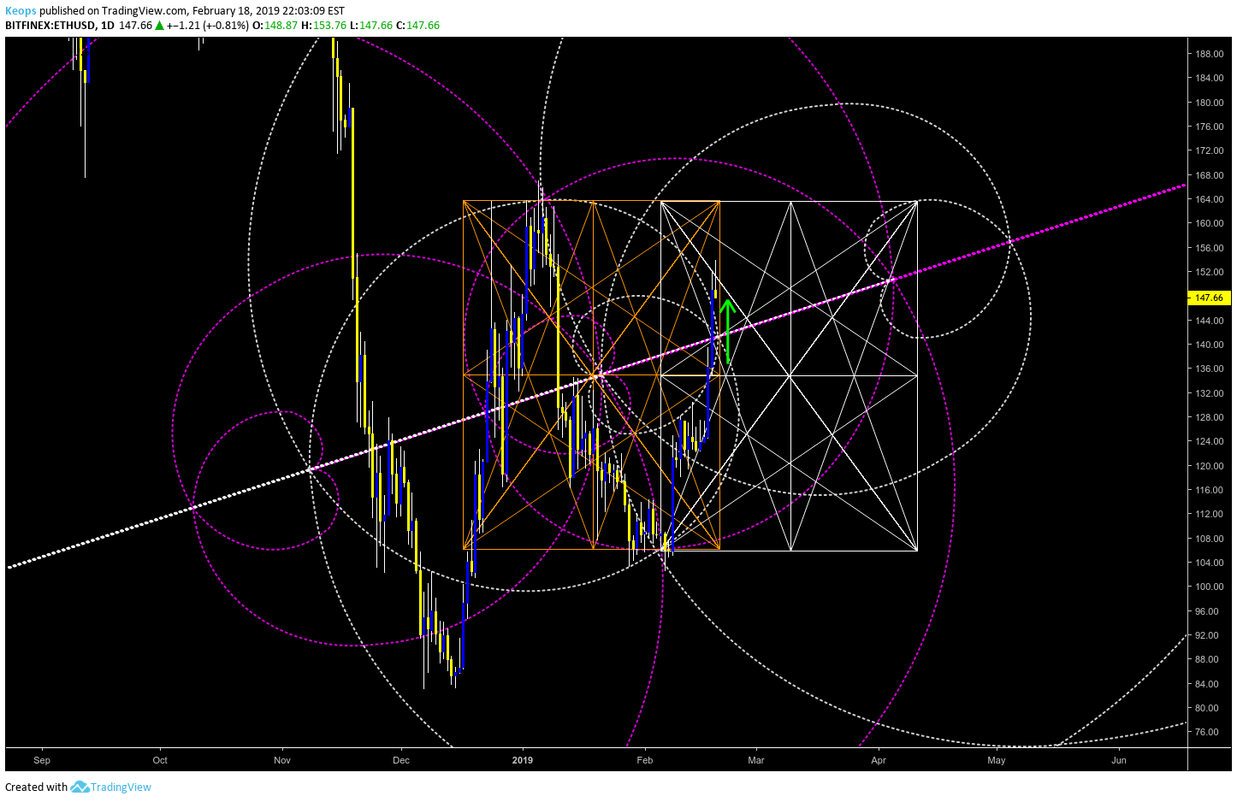Click the 144.00 price axis label
This screenshot has height=802, width=1237.
click(1209, 321)
